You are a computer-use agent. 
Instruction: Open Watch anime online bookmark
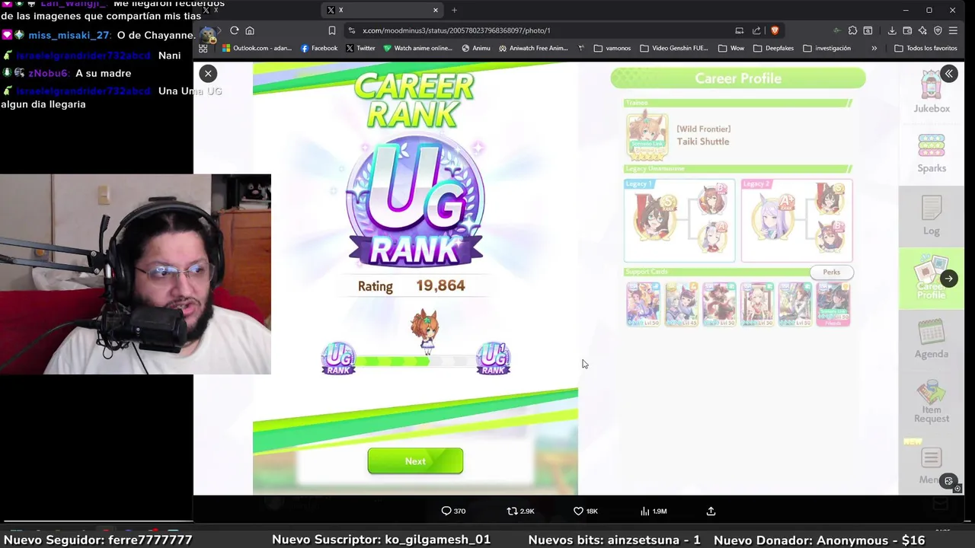point(418,48)
